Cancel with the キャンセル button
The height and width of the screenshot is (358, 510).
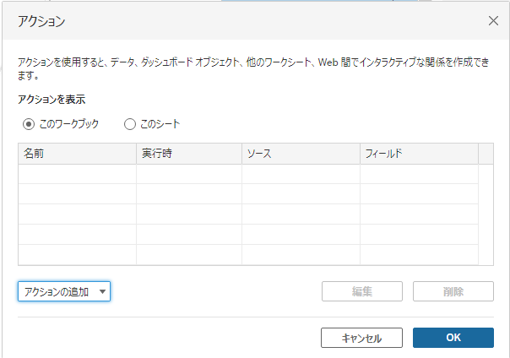[x=361, y=338]
